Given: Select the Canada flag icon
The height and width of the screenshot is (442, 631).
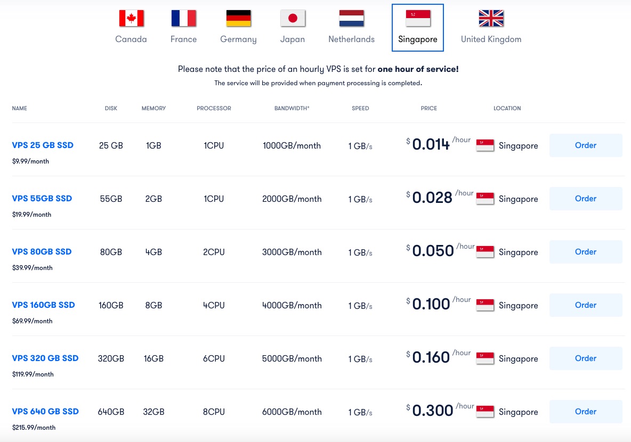Looking at the screenshot, I should pyautogui.click(x=131, y=19).
